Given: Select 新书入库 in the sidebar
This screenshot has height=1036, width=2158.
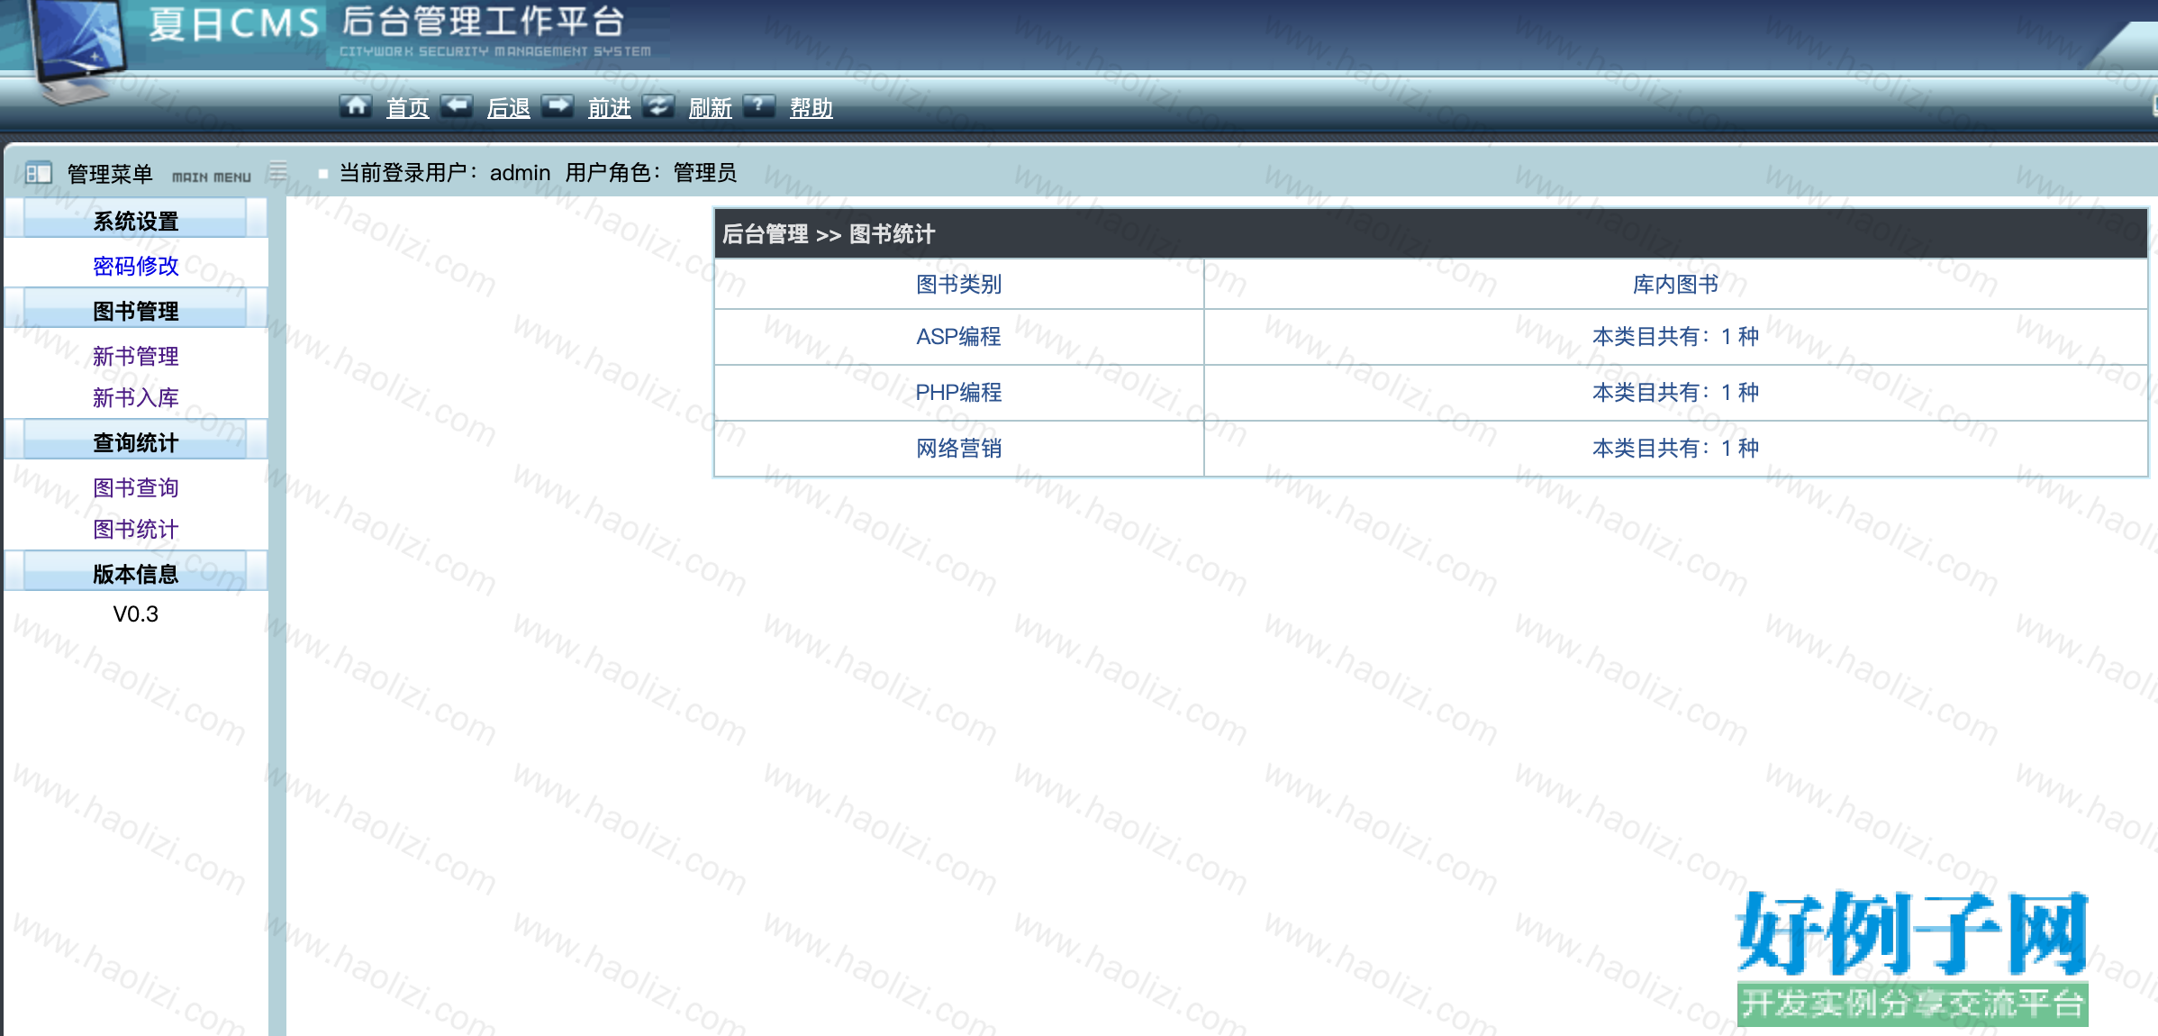Looking at the screenshot, I should 136,397.
